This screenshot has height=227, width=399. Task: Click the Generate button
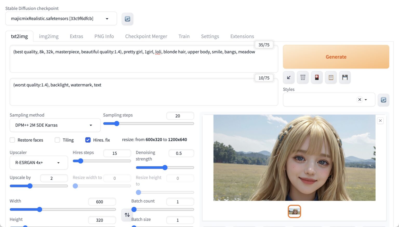[x=336, y=57]
